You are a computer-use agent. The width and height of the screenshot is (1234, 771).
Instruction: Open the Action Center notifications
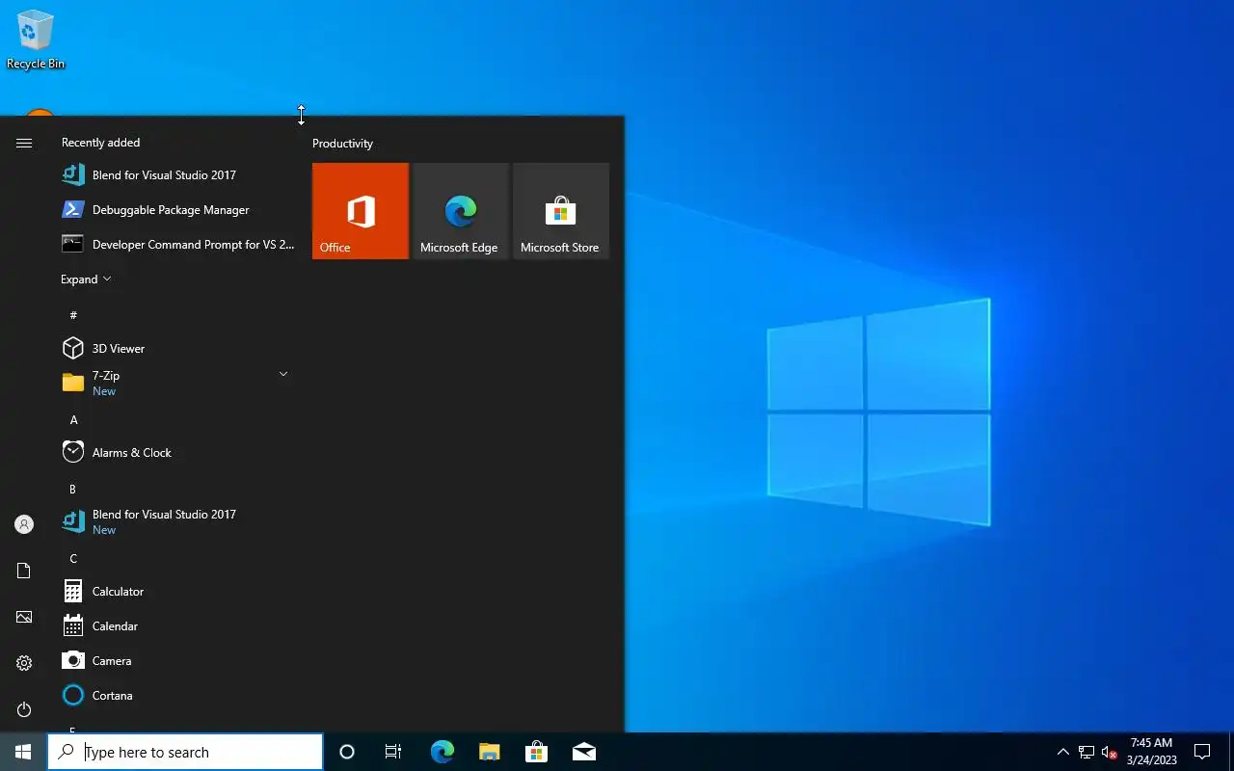point(1202,752)
